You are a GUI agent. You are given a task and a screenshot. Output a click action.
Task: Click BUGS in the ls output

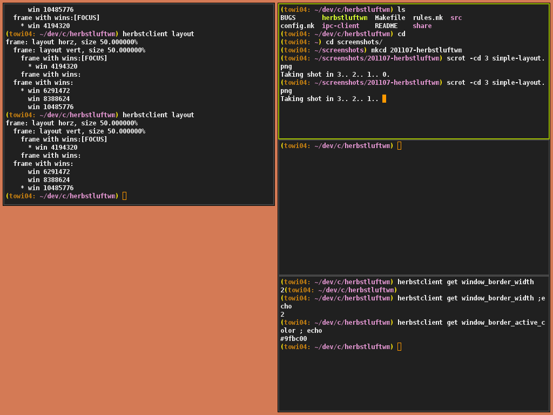288,18
